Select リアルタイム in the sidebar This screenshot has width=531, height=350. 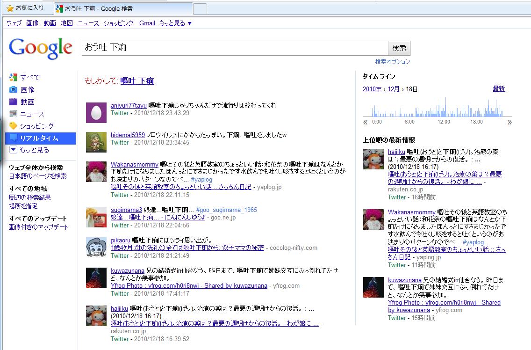click(40, 138)
